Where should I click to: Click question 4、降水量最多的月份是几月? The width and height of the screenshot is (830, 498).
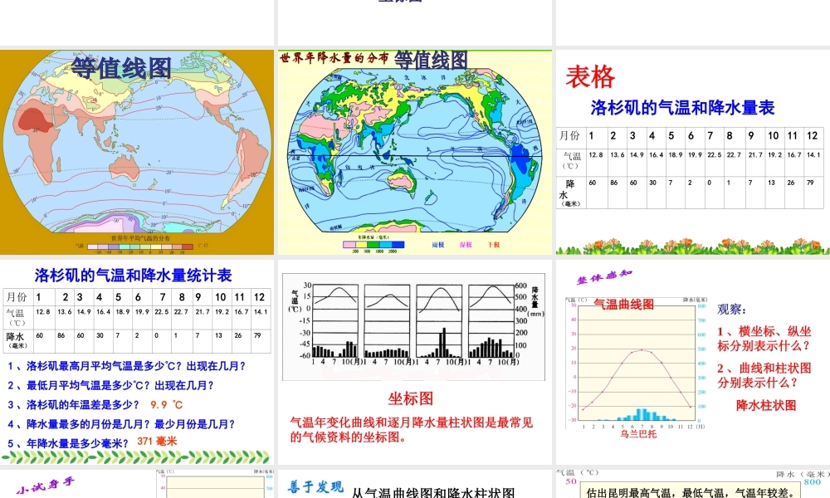(121, 424)
